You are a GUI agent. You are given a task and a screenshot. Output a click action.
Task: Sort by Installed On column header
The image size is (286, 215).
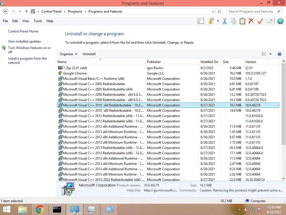[209, 62]
